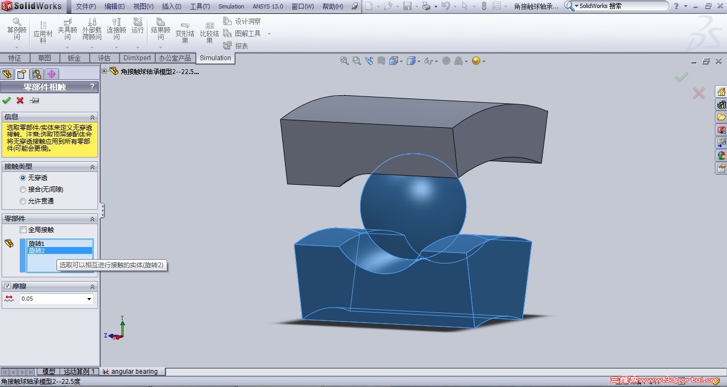Click the Run (运行) simulation icon

138,27
